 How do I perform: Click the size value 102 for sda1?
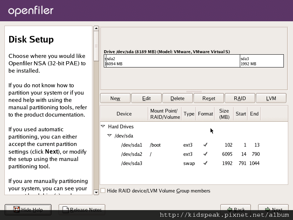[228, 145]
